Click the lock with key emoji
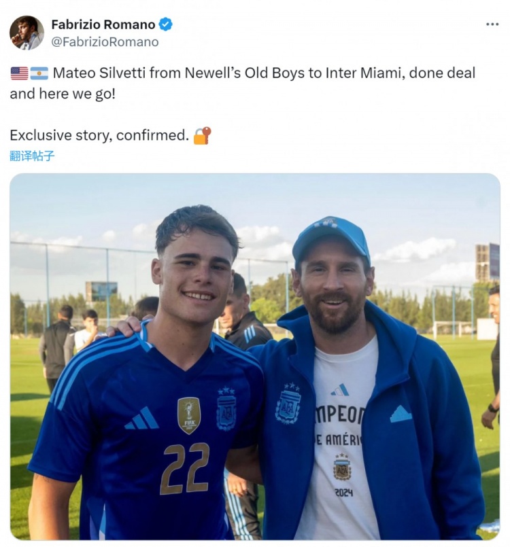510x547 pixels. [x=202, y=135]
